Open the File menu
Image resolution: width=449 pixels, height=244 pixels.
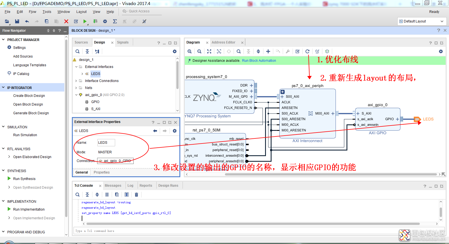(x=8, y=12)
